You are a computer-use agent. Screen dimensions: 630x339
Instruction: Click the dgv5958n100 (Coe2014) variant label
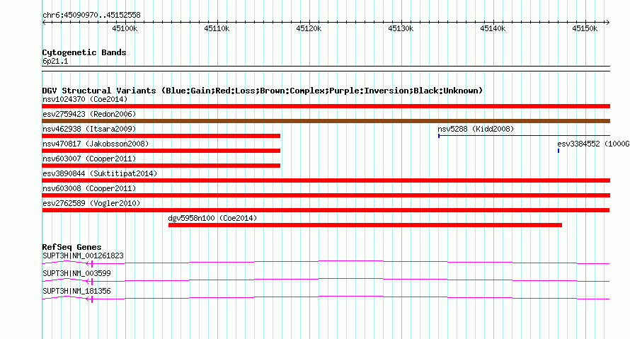coord(212,218)
